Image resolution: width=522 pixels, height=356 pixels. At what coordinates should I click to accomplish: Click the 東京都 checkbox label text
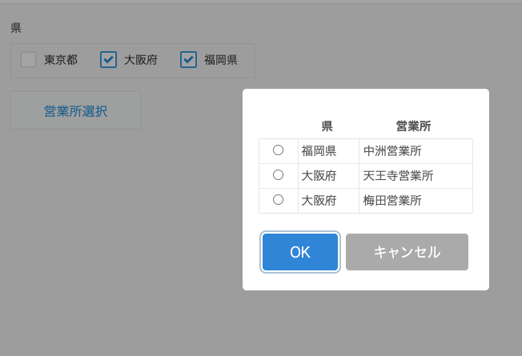click(61, 60)
